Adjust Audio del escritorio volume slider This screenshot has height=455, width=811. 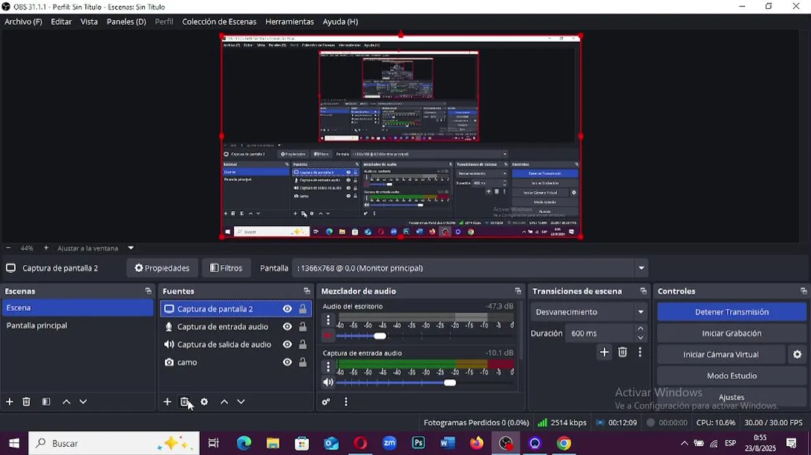click(380, 336)
